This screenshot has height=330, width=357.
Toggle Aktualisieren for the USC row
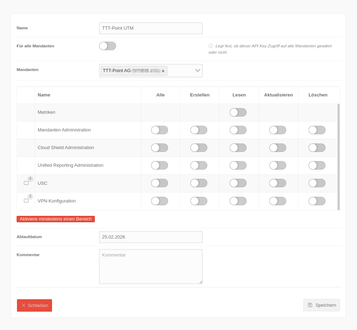click(x=278, y=183)
